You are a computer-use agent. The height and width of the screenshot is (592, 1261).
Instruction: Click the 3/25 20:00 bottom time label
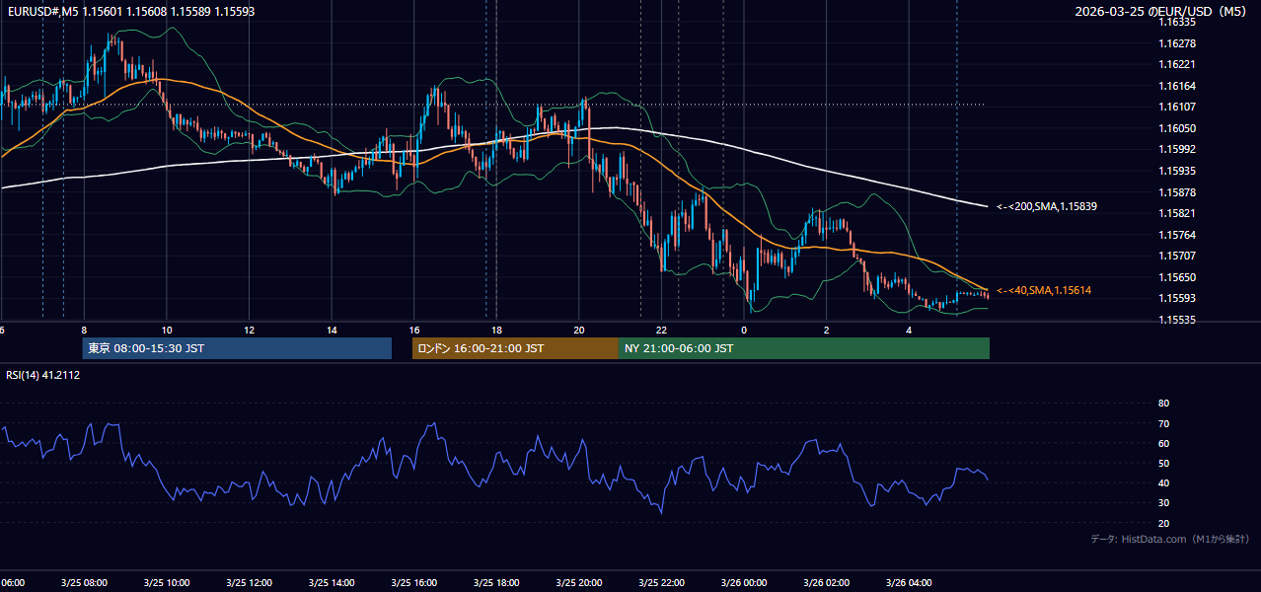[x=579, y=582]
